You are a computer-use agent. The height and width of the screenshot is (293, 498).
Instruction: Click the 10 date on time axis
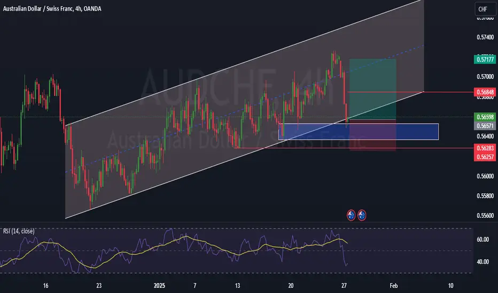pyautogui.click(x=450, y=286)
